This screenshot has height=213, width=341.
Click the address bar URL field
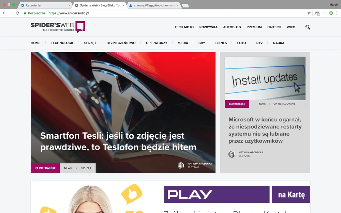pos(165,13)
